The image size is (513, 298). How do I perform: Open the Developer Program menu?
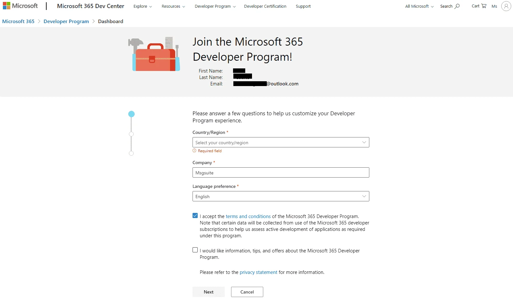(215, 6)
